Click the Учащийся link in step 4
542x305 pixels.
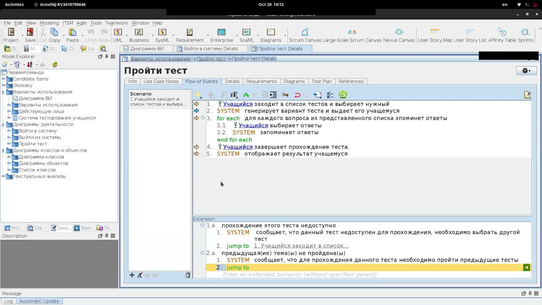pos(238,147)
